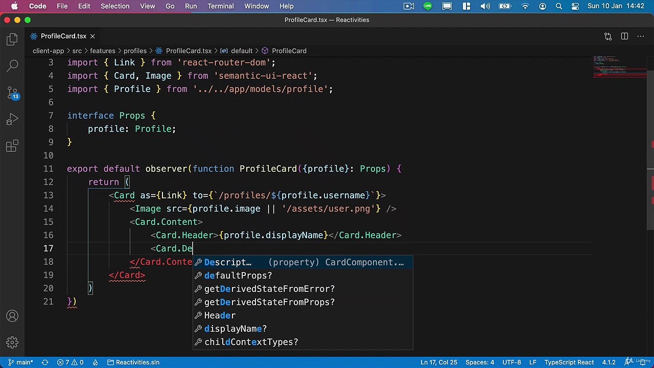Click the Wi-Fi menu bar icon
Viewport: 654px width, 368px height.
525,6
